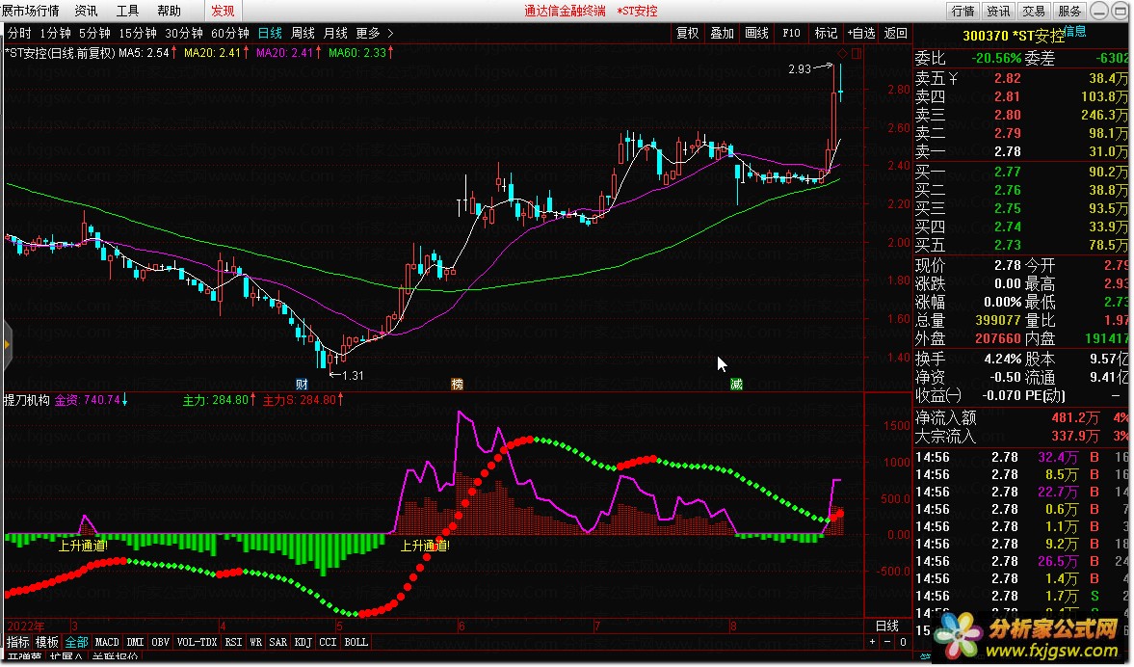Expand the left side panel handle
The width and height of the screenshot is (1134, 667).
pos(7,345)
